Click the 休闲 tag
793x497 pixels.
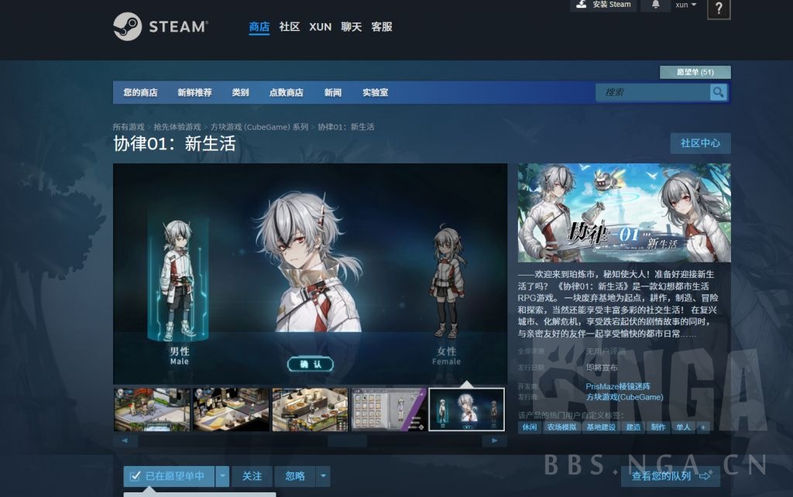530,427
